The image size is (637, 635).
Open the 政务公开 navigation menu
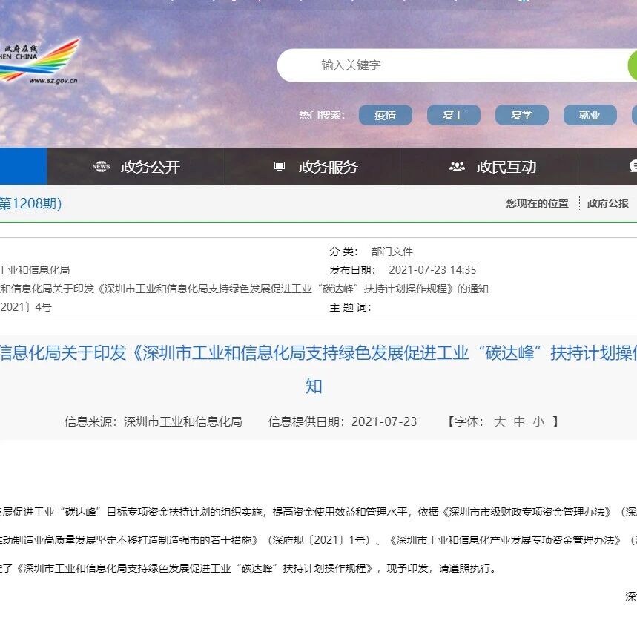136,167
